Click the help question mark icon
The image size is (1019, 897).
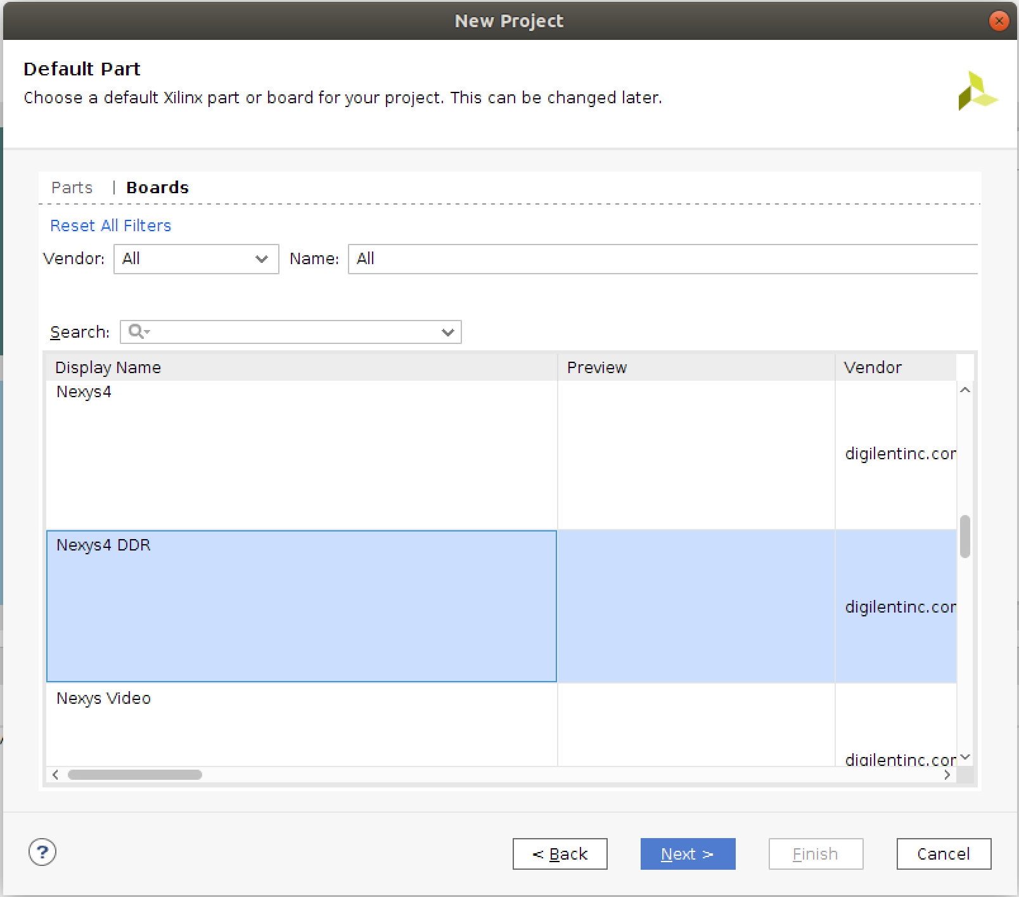tap(42, 852)
